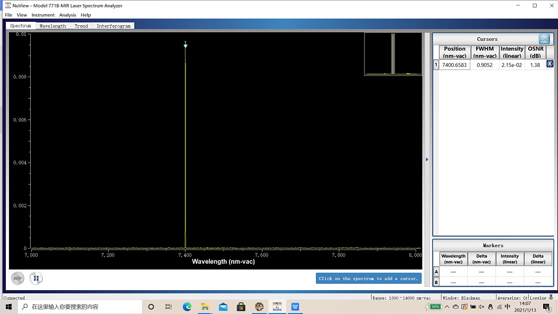
Task: Click the single sweep arrow button
Action: (x=18, y=278)
